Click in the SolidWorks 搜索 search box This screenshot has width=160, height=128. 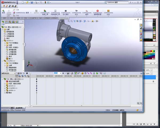tap(117, 2)
